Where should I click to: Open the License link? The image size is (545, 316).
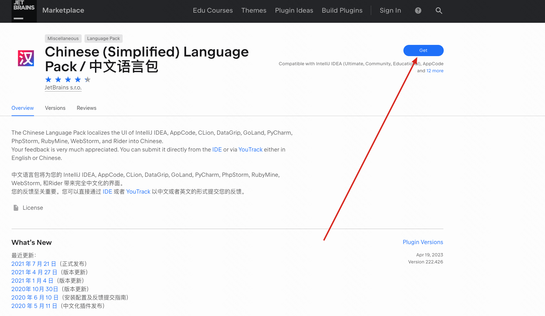coord(33,208)
